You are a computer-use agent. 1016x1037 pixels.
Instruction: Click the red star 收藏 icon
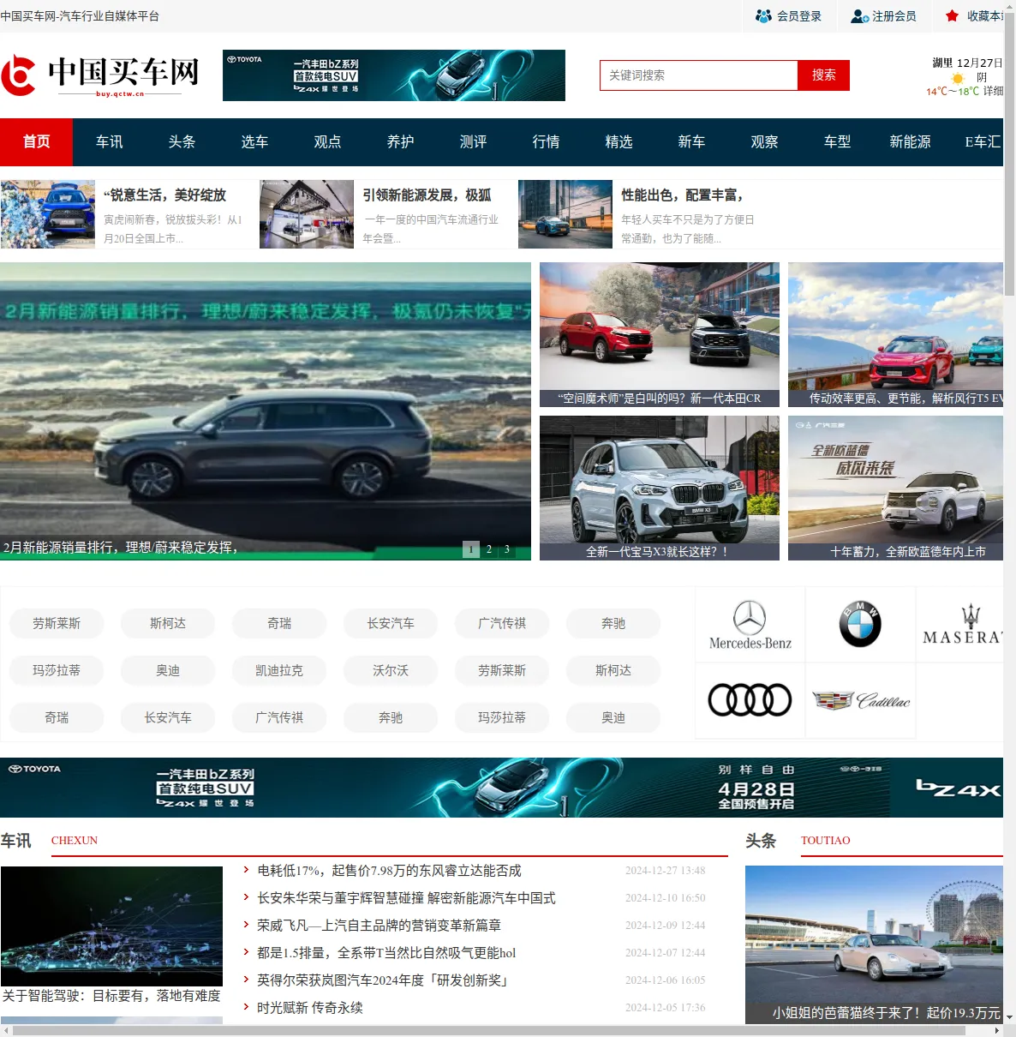coord(952,16)
